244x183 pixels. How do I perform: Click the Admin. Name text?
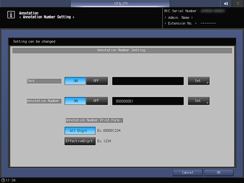click(x=179, y=17)
